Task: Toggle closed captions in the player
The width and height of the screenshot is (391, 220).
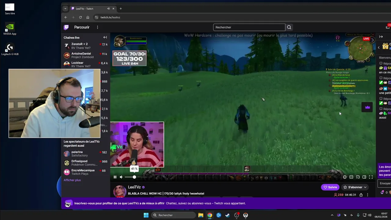Action: tap(351, 177)
